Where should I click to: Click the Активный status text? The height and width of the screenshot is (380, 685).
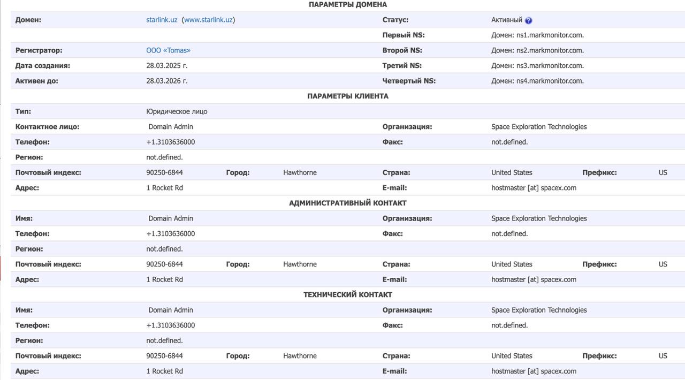(x=507, y=20)
